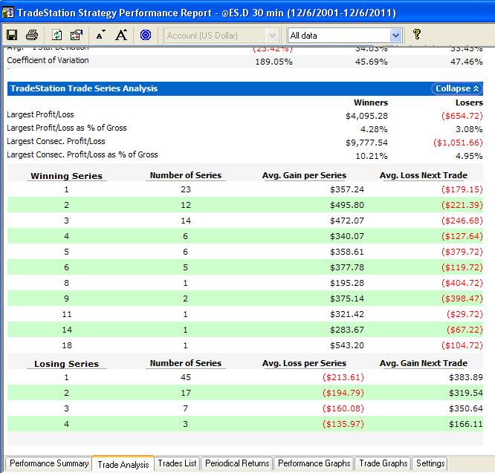Click Largest Consec. Profit/Loss as % of Gross
This screenshot has height=473, width=495.
82,154
